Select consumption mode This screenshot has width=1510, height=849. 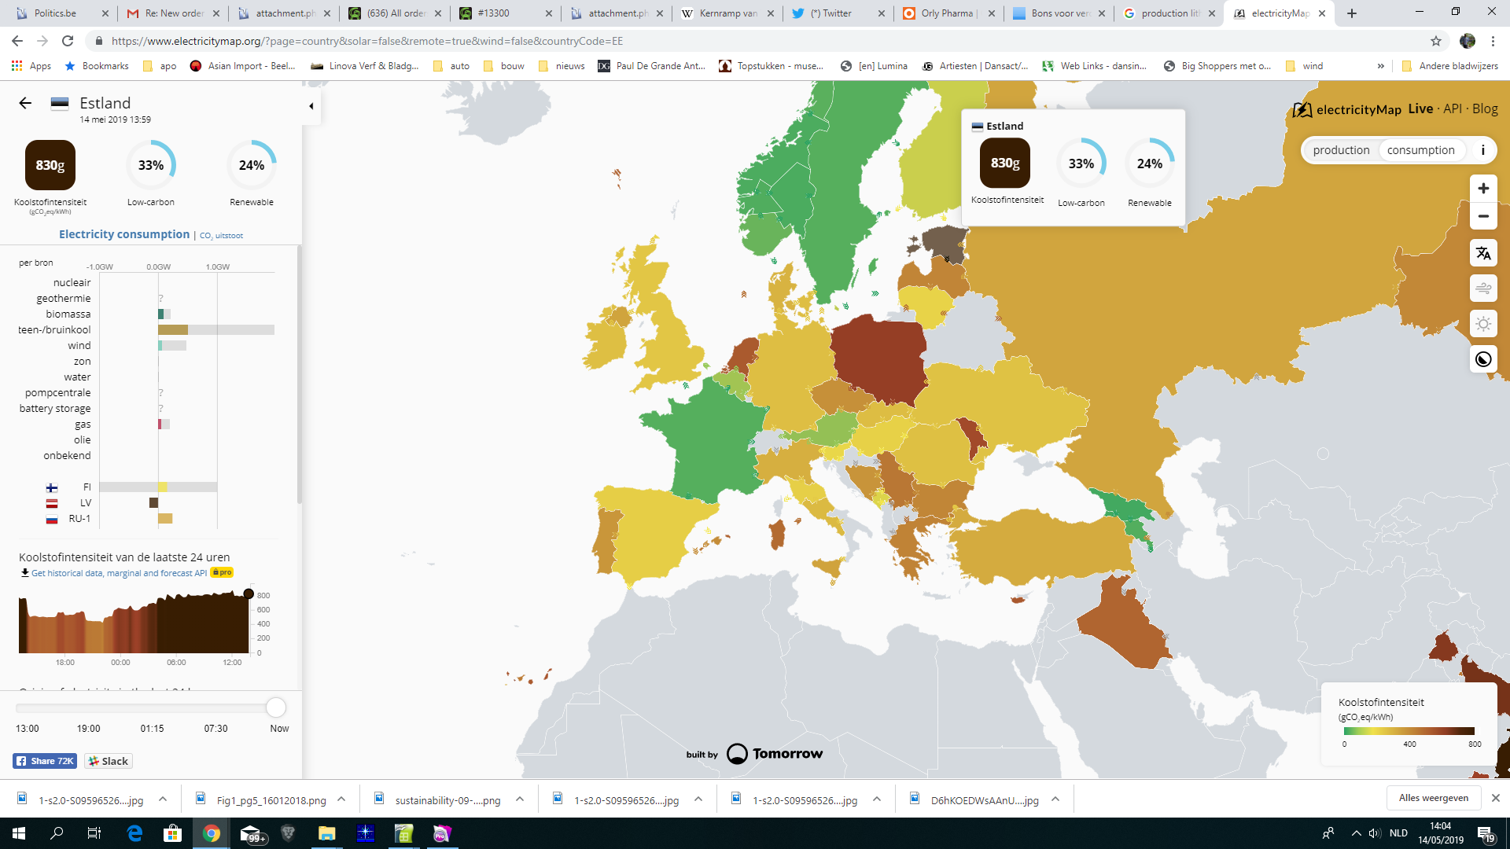pos(1420,150)
